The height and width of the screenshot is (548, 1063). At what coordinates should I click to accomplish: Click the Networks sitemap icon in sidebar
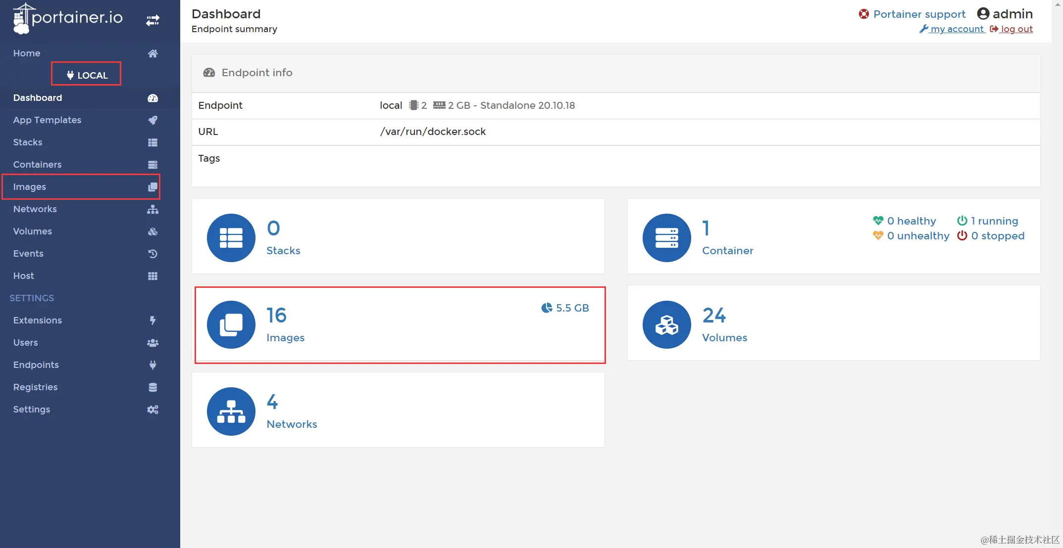(152, 209)
